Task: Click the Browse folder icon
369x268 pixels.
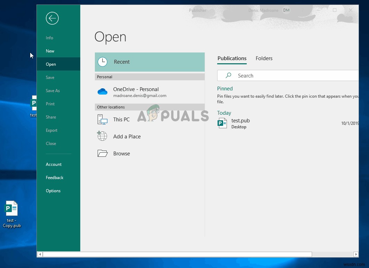Action: pos(102,153)
